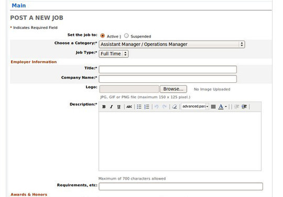This screenshot has width=283, height=197.
Task: Click the eraser remove-formatting icon
Action: [175, 106]
